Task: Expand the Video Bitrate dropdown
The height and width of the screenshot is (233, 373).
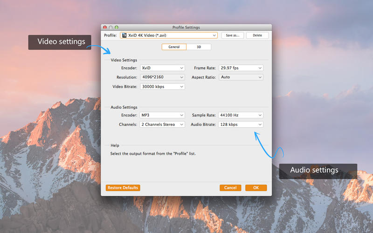Action: point(162,87)
